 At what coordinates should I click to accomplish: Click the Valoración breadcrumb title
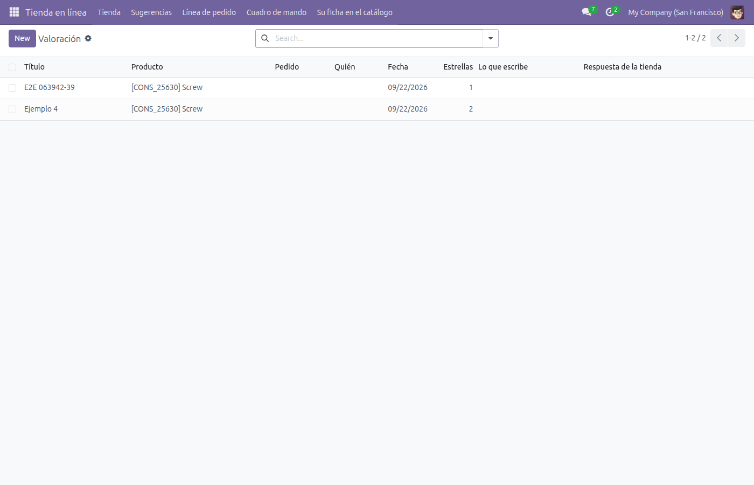coord(60,39)
